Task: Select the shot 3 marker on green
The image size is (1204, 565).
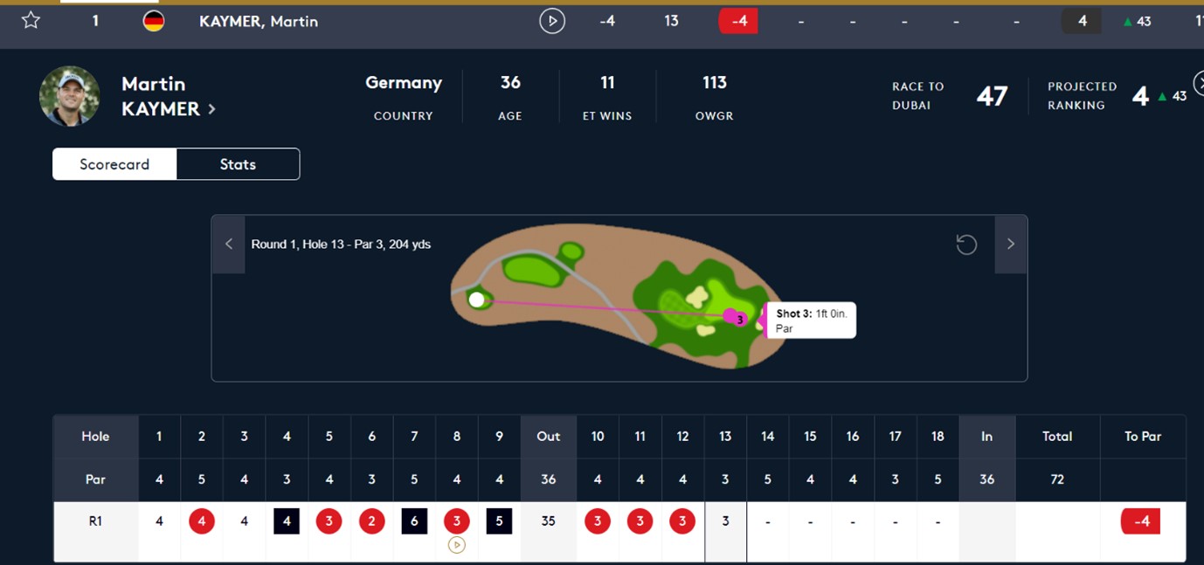Action: (x=738, y=319)
